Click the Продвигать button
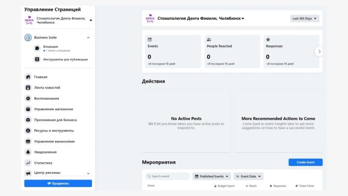348x196 pixels. click(58, 184)
